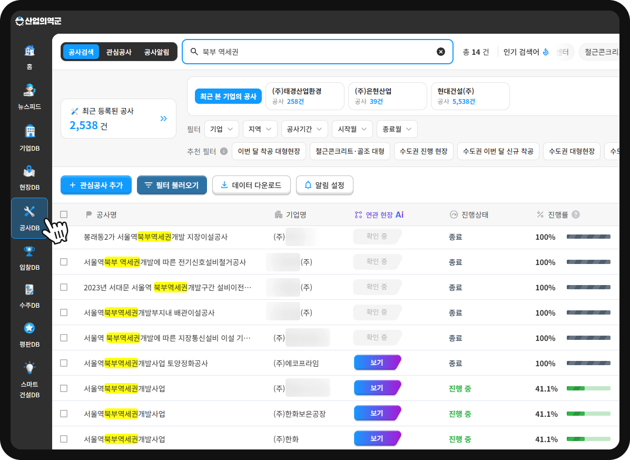Viewport: 630px width, 460px height.
Task: Check the row 서울역북부역세권개발사업 토양정화공사
Action: 64,363
